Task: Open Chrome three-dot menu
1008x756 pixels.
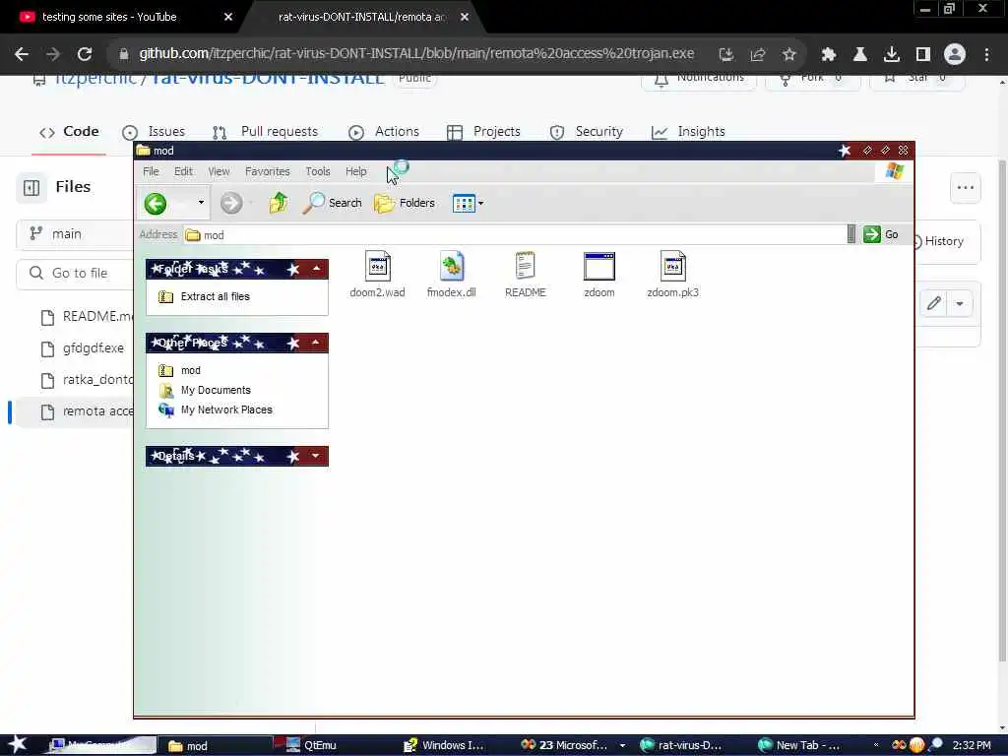Action: click(986, 55)
